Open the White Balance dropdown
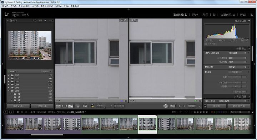 pos(237,67)
